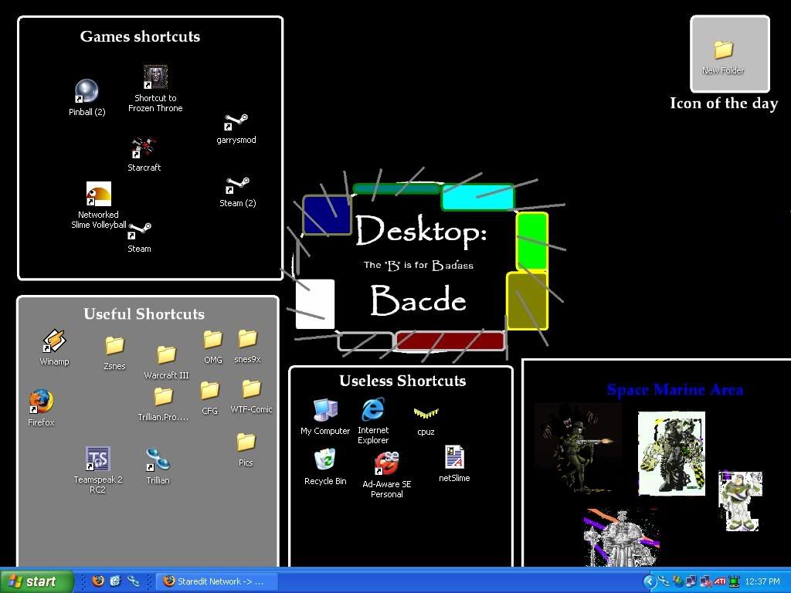791x593 pixels.
Task: Click the taskbar clock showing 12:37 PM
Action: [x=762, y=581]
